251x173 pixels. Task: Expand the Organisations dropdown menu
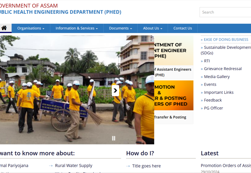click(31, 28)
